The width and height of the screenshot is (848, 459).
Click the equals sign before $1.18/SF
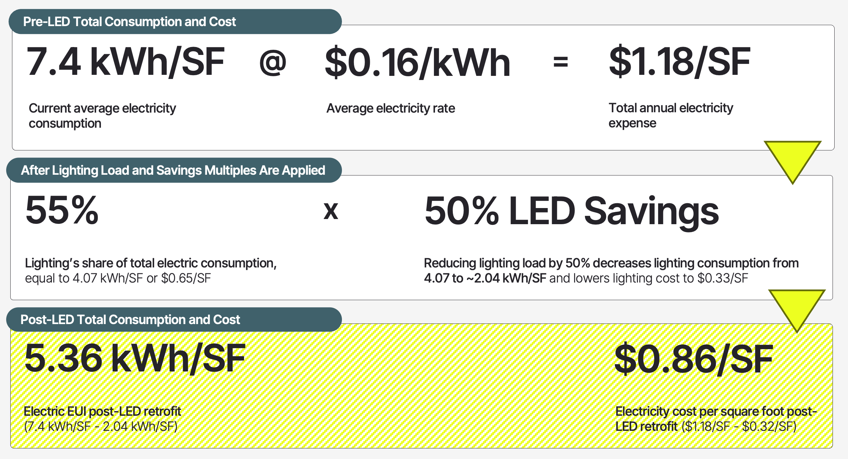tap(561, 62)
